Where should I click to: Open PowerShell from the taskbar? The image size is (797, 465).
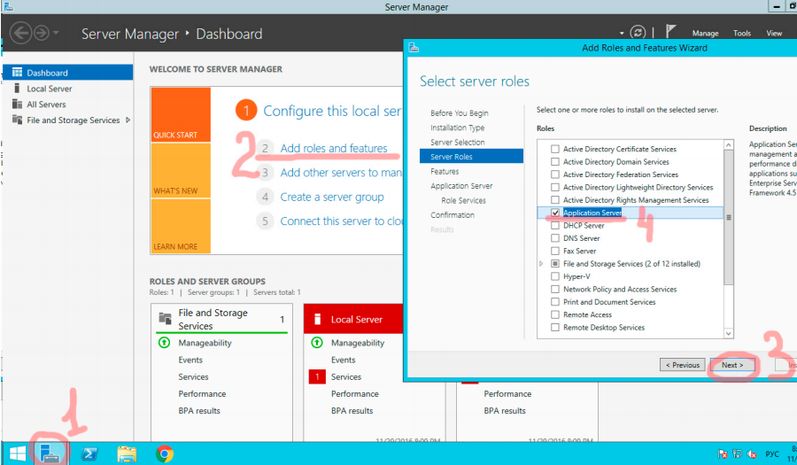[x=89, y=453]
